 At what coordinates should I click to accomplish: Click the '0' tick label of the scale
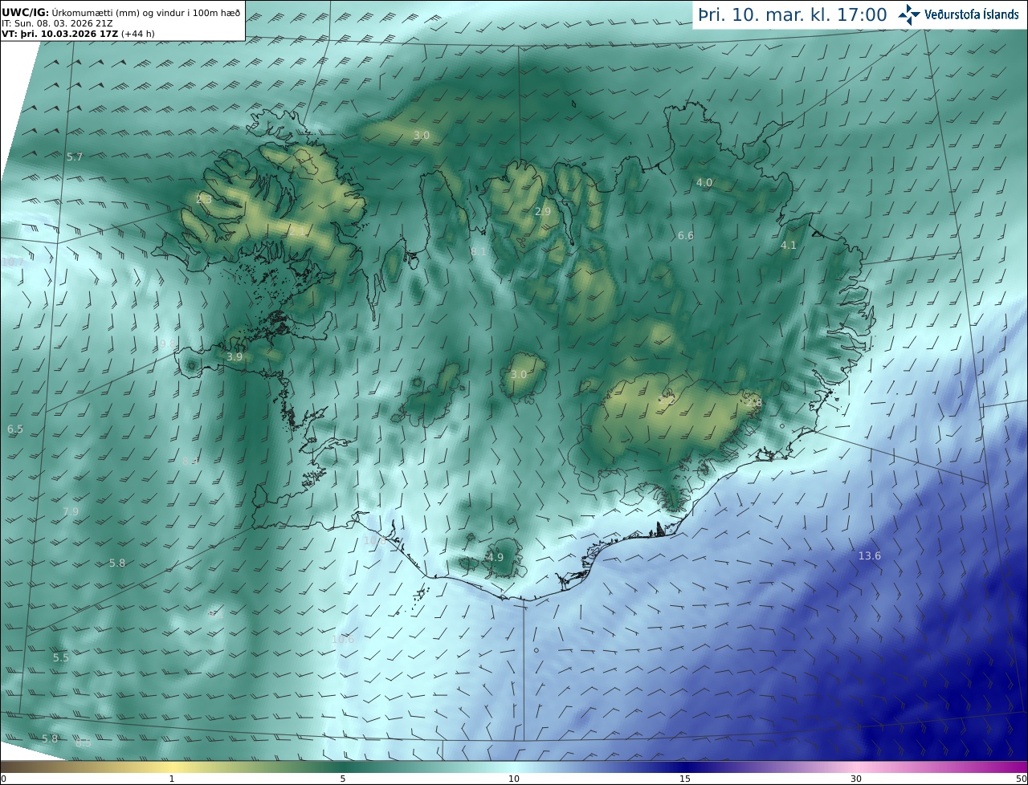pyautogui.click(x=3, y=779)
